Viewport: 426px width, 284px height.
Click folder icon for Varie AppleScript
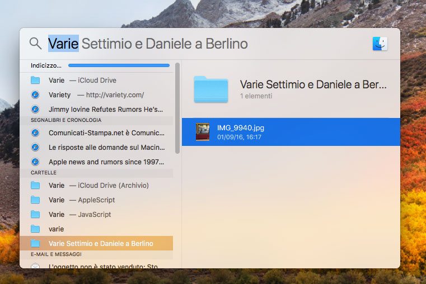[x=35, y=200]
